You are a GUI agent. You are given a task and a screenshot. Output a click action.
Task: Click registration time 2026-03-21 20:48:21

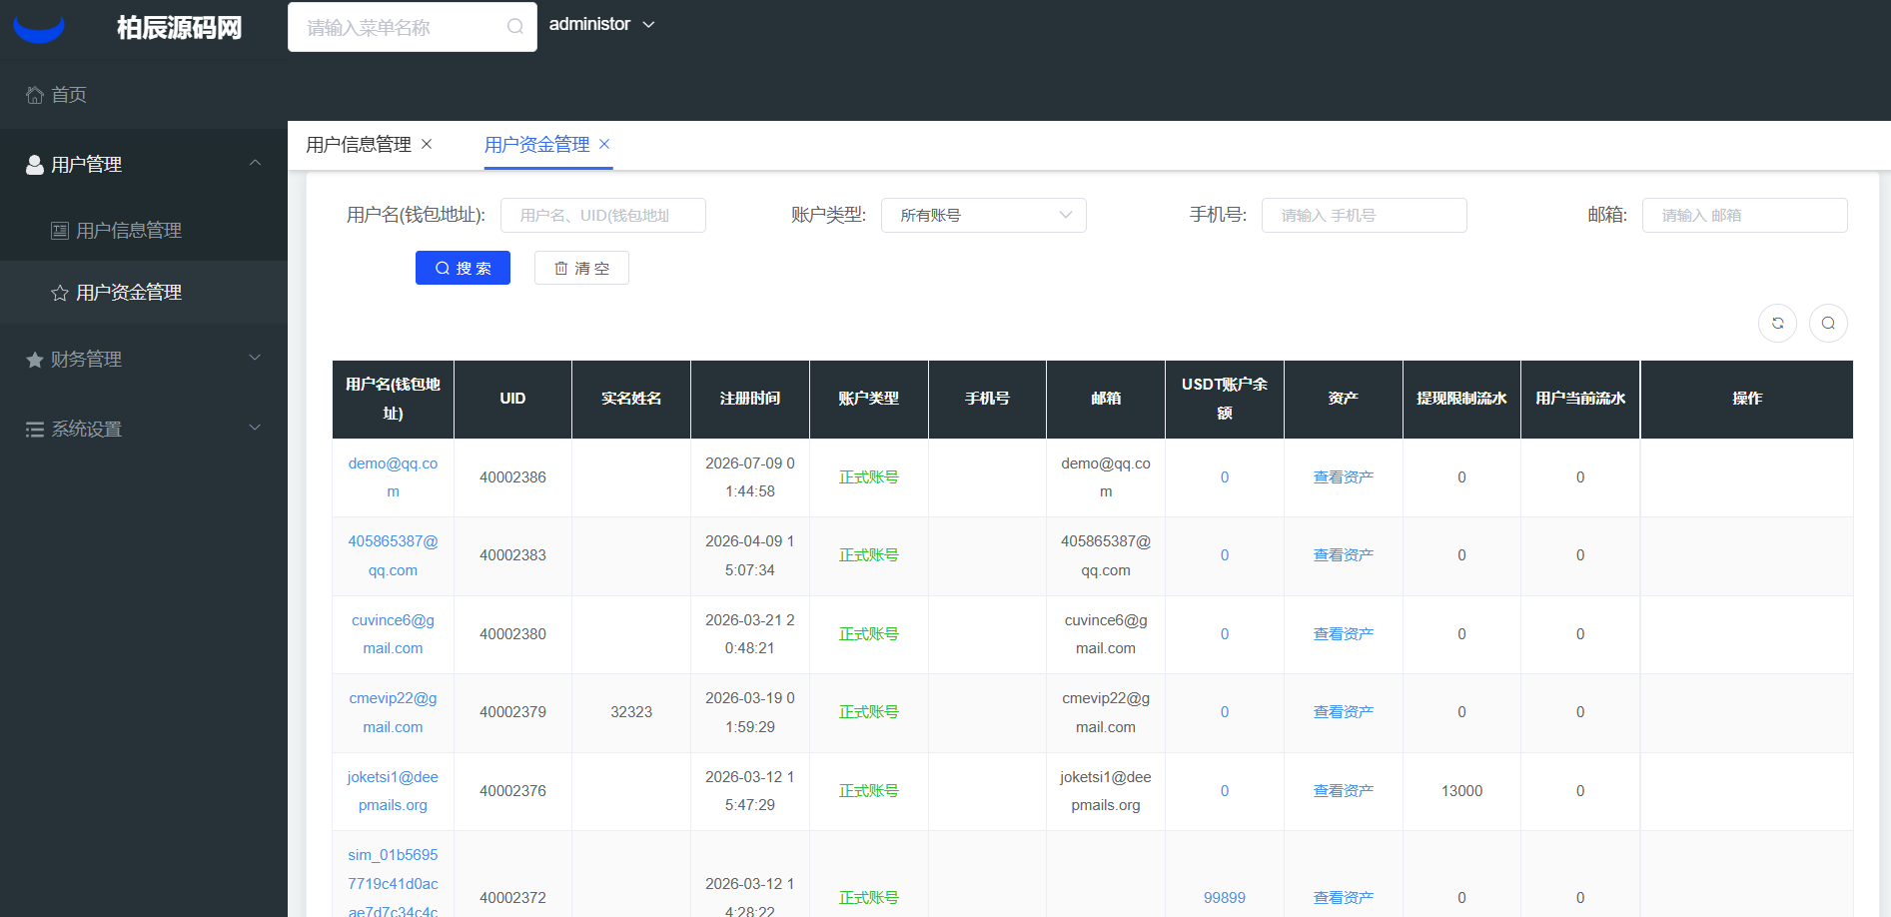[x=750, y=634]
